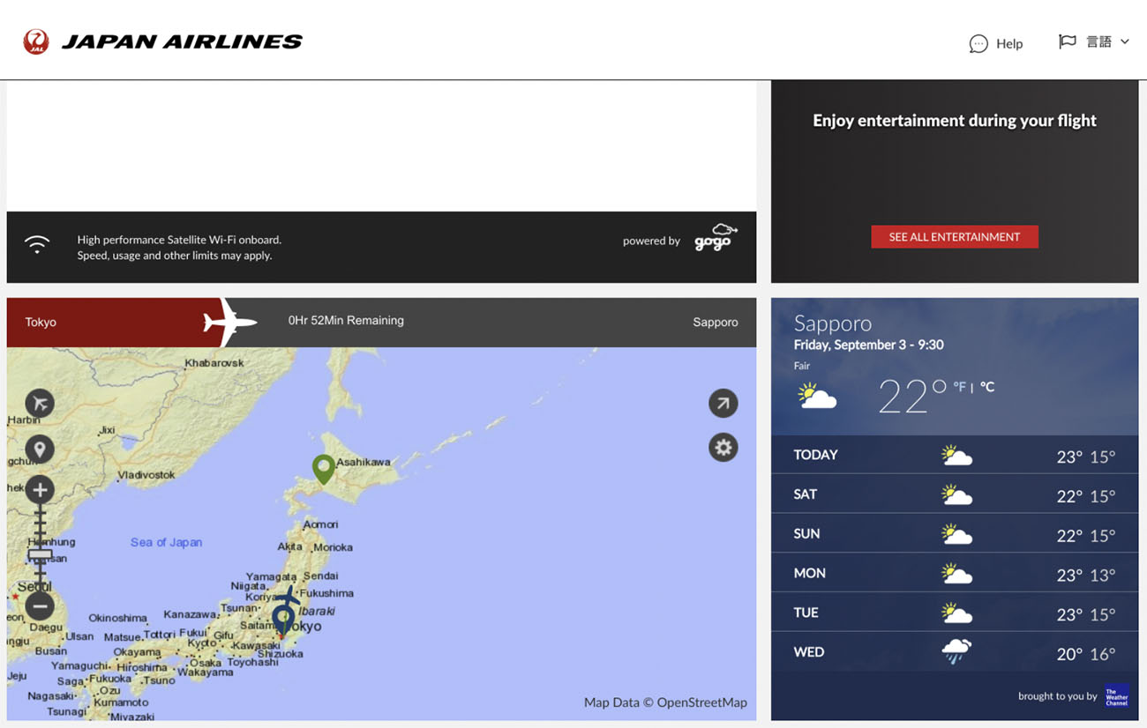Click the white airplane progress icon
This screenshot has width=1147, height=728.
point(229,322)
